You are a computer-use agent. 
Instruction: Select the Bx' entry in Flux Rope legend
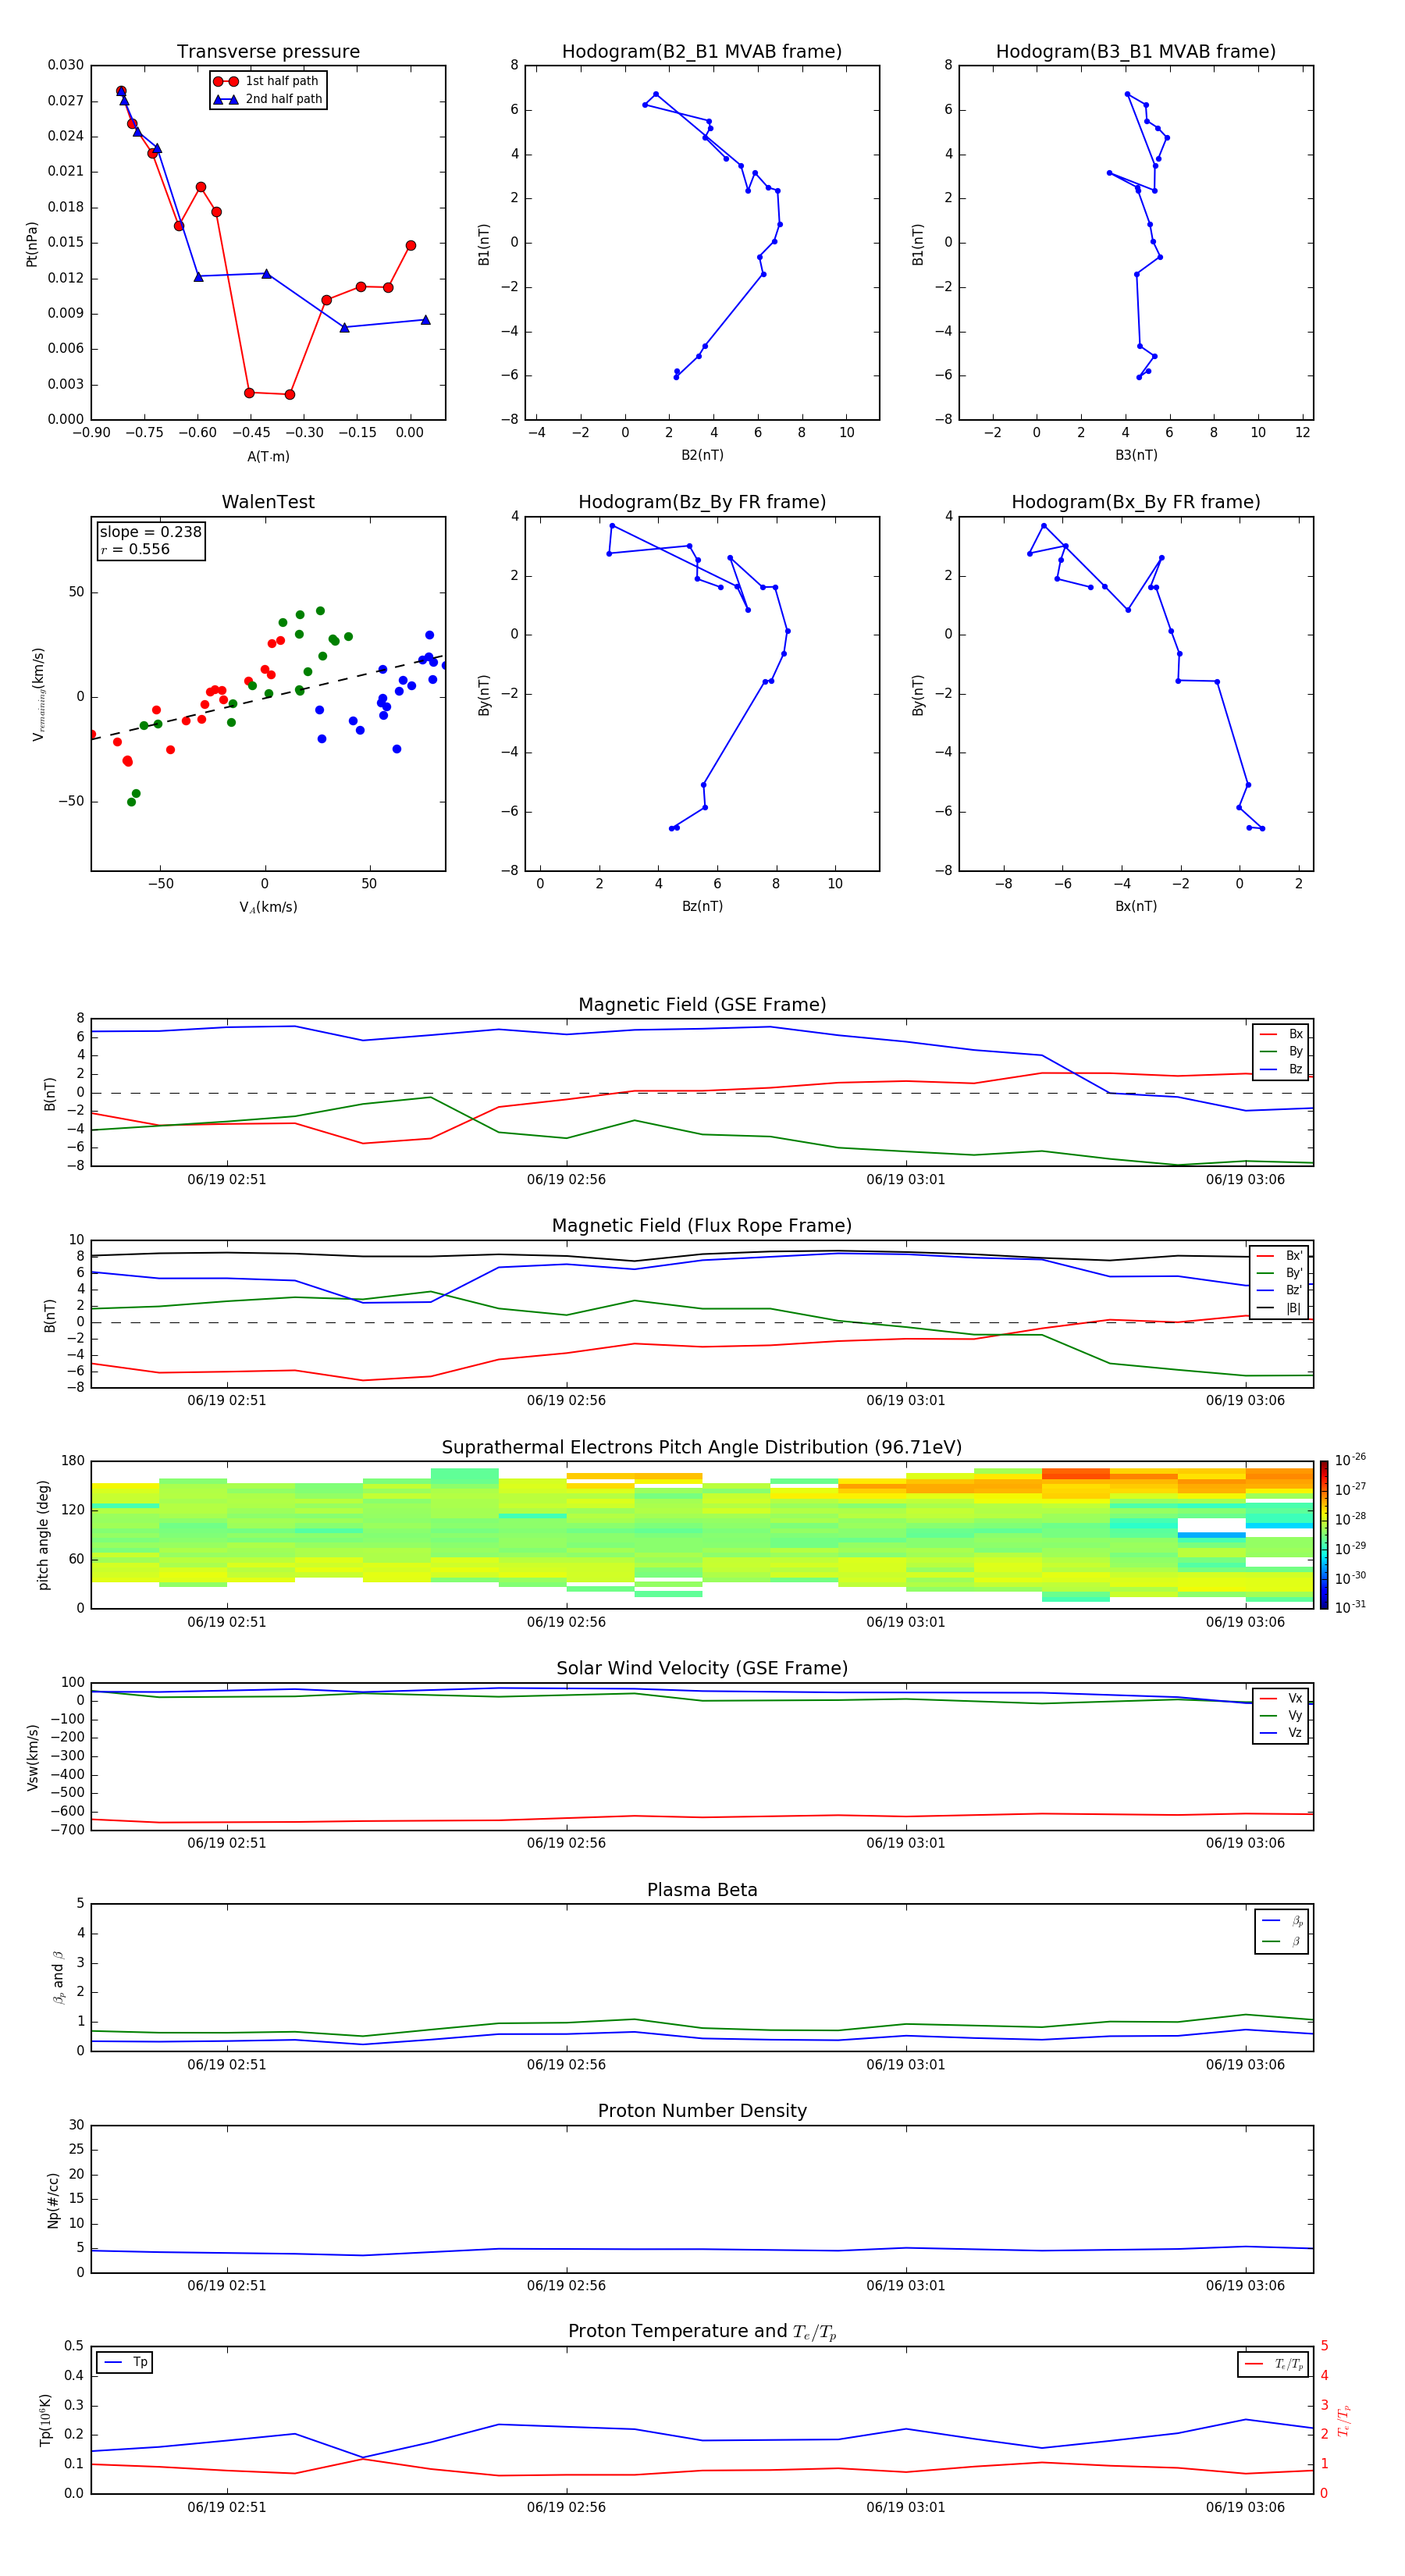point(1279,1256)
